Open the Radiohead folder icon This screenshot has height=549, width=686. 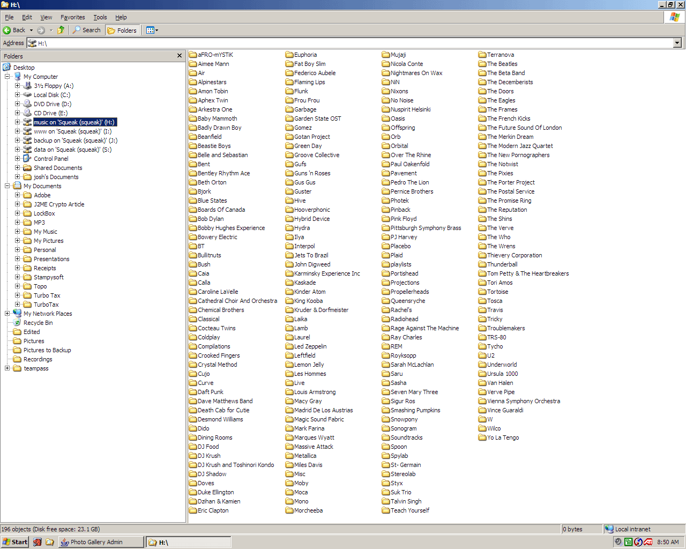pos(386,319)
